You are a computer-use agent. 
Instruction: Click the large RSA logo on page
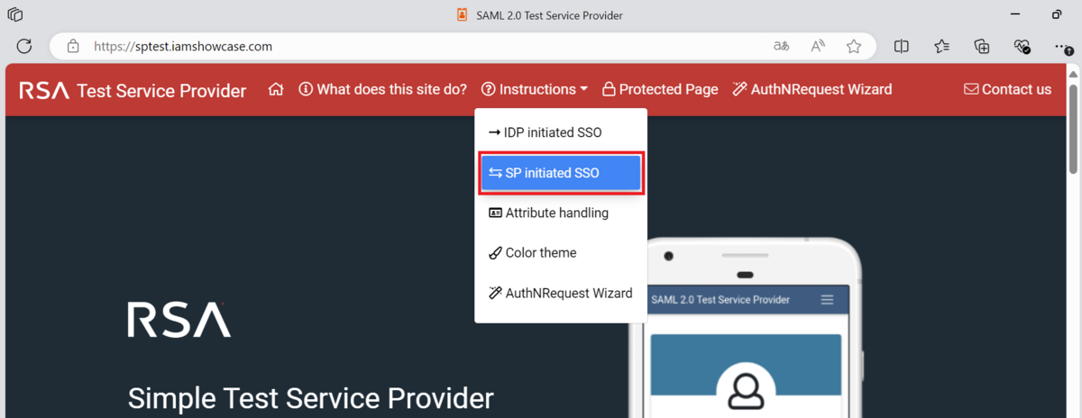pos(179,319)
